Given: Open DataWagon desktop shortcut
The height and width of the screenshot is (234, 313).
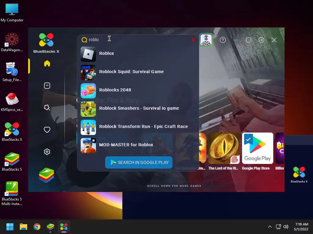Looking at the screenshot, I should (x=12, y=42).
